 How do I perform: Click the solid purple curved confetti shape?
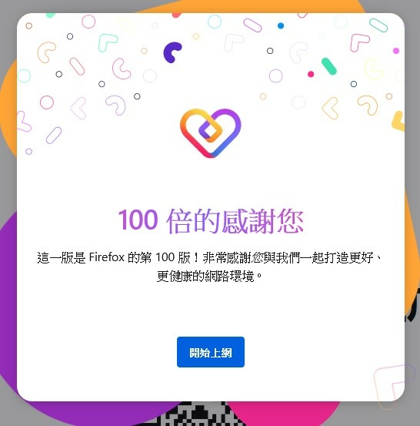(172, 52)
